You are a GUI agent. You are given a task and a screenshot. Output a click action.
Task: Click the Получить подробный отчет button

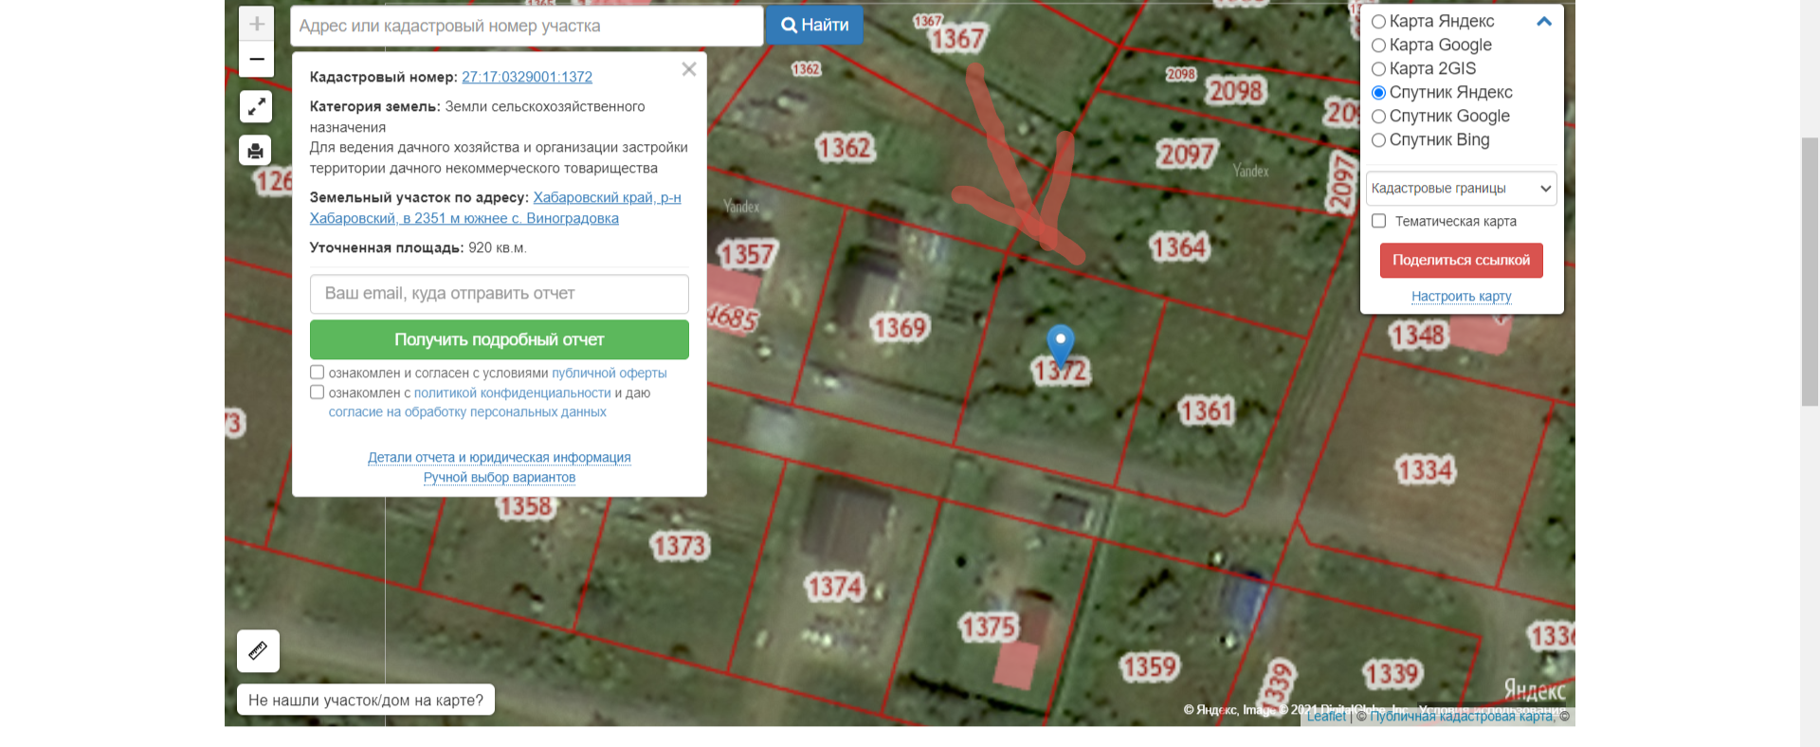click(x=499, y=339)
